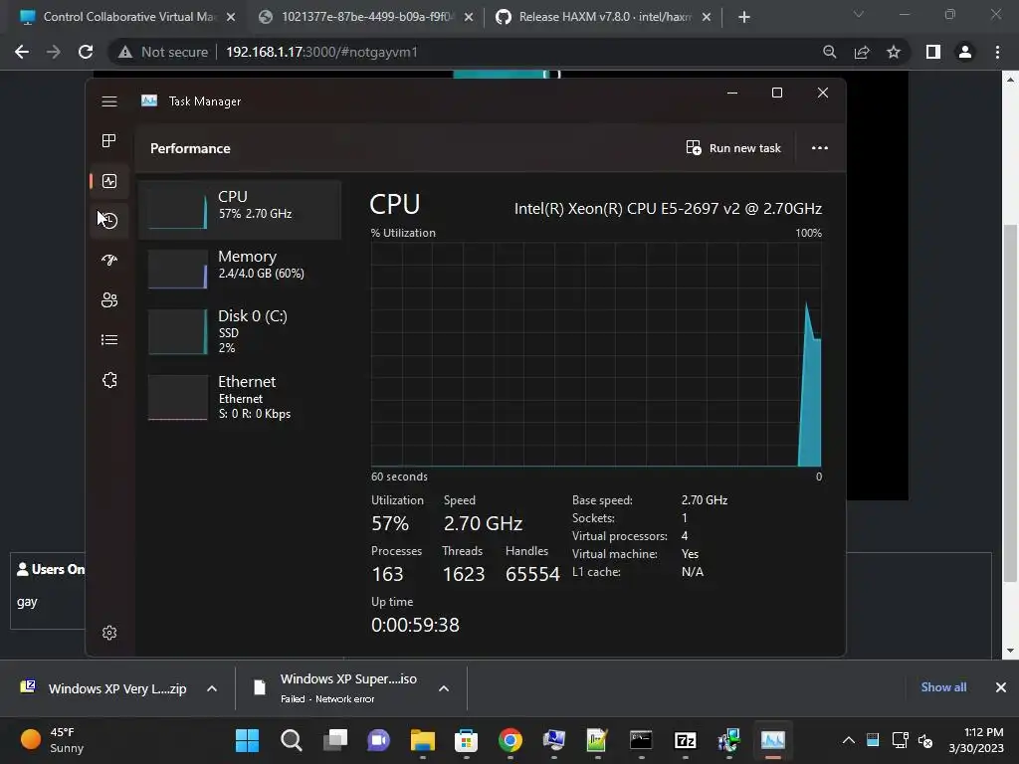Viewport: 1019px width, 764px height.
Task: Open App history page in Task Manager
Action: [x=109, y=220]
